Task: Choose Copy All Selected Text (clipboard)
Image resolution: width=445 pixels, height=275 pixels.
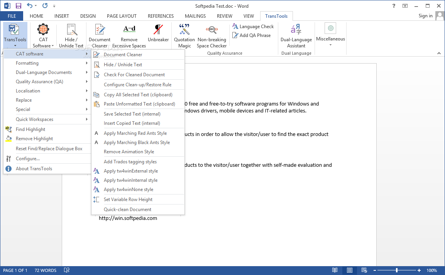Action: pyautogui.click(x=138, y=95)
